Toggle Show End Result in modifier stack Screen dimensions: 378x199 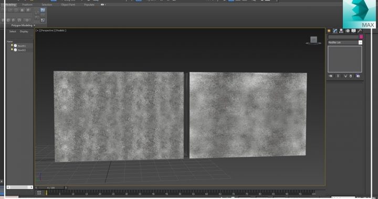tap(338, 76)
